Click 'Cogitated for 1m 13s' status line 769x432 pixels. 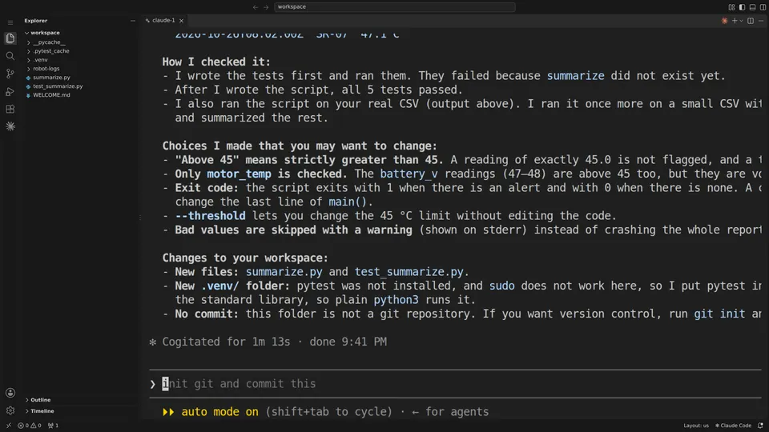click(x=268, y=342)
